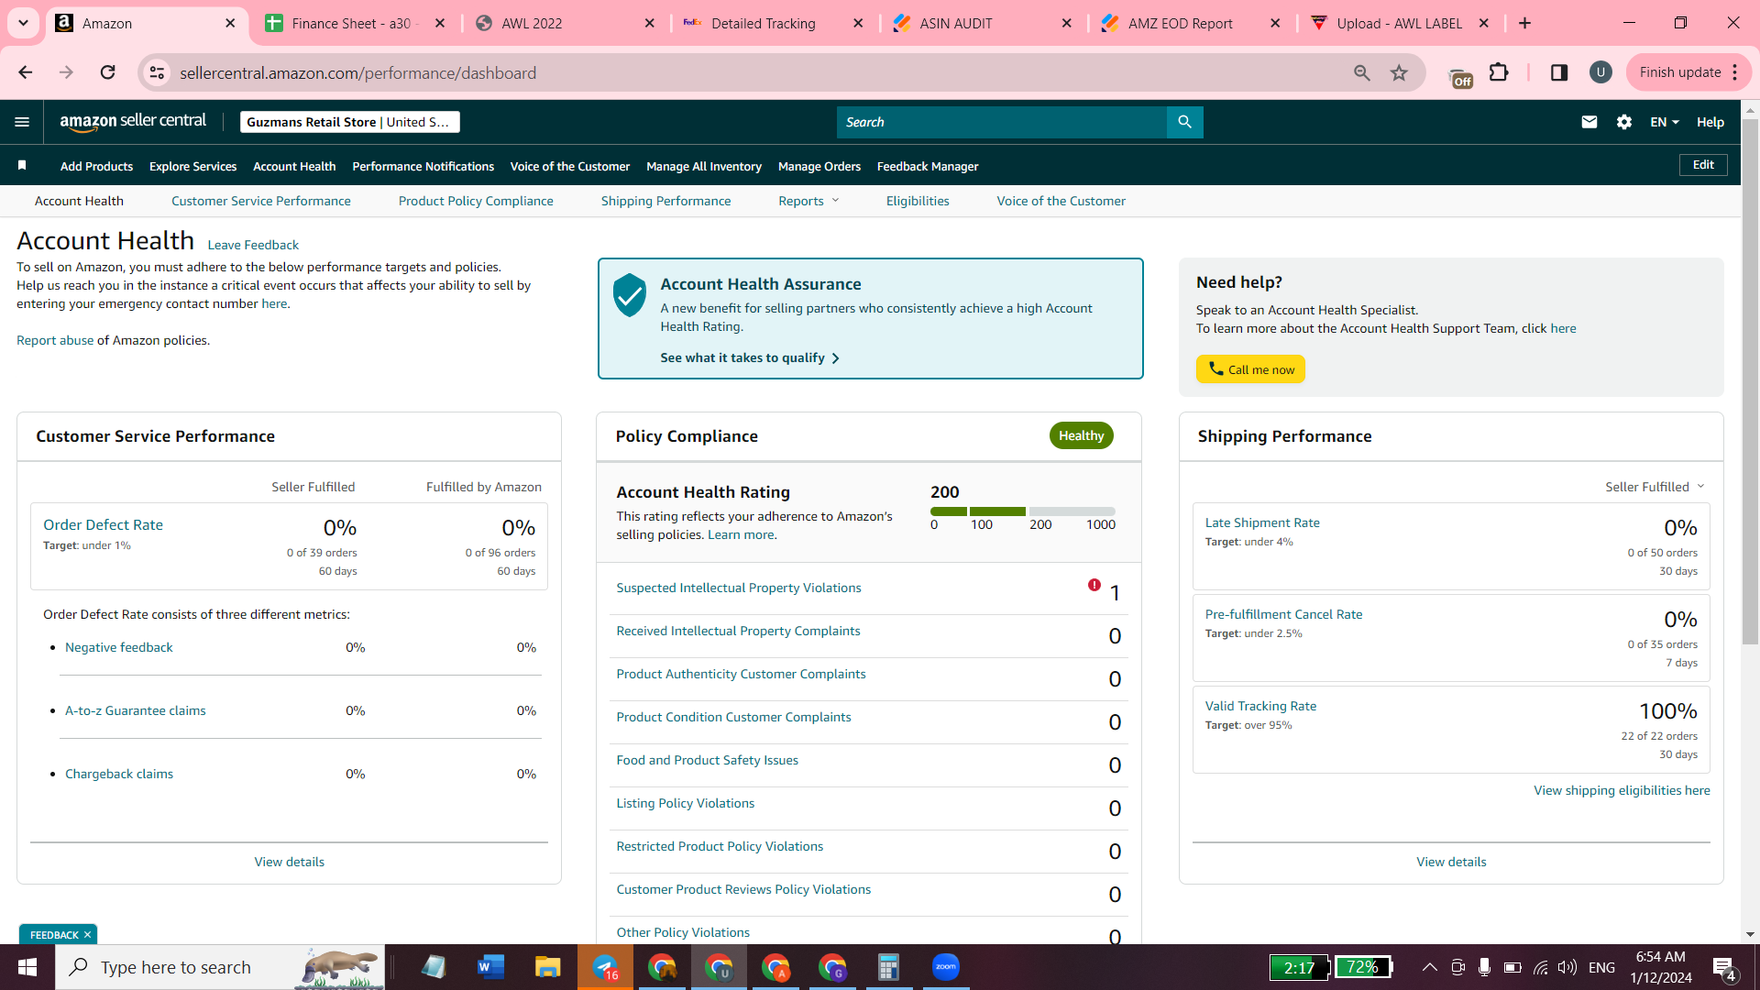Open Telegram from the taskbar

pyautogui.click(x=605, y=967)
